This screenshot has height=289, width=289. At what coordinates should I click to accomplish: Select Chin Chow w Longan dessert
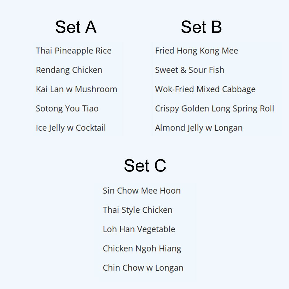pos(143,268)
